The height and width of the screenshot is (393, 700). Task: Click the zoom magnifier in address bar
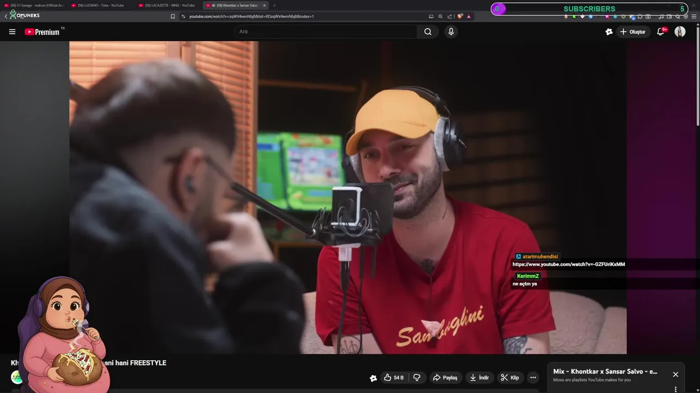coord(440,16)
